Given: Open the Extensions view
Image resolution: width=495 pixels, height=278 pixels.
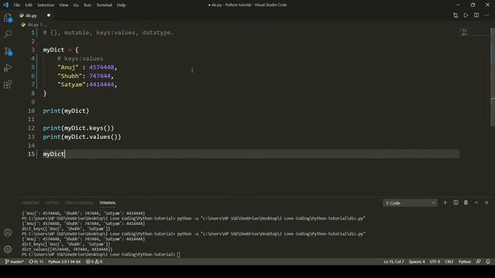Looking at the screenshot, I should point(8,84).
